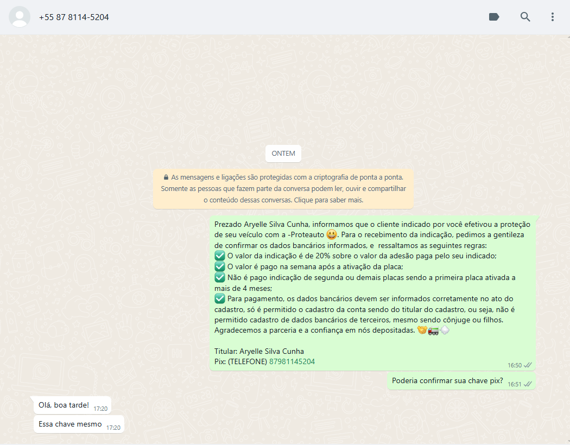Click the double-check marks beside 16:50
The image size is (570, 445).
point(528,365)
